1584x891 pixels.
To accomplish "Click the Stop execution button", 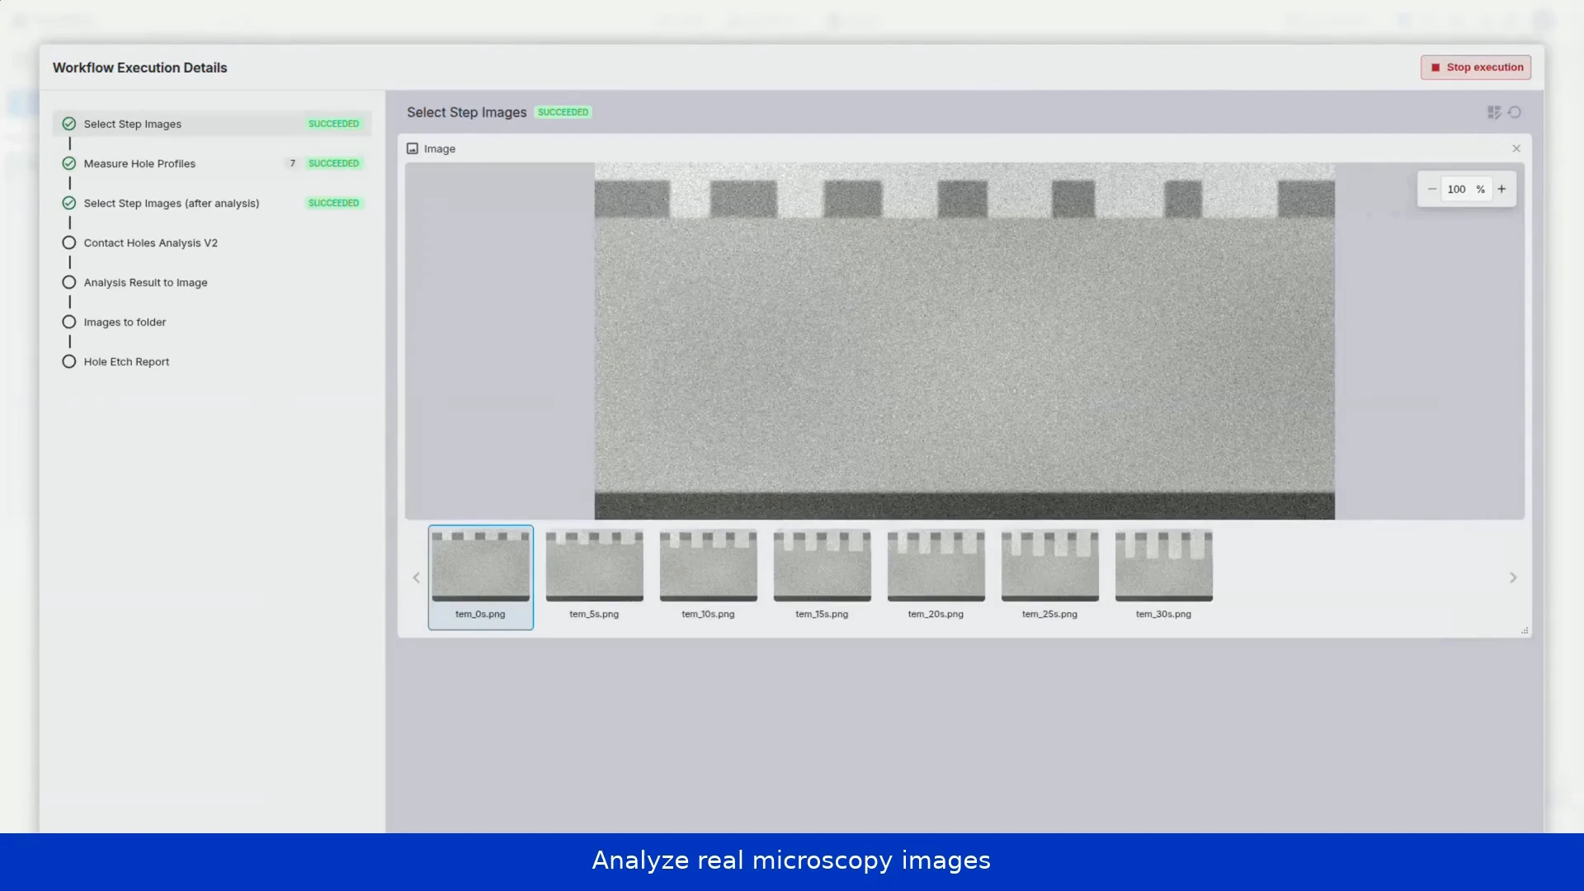I will pyautogui.click(x=1475, y=67).
